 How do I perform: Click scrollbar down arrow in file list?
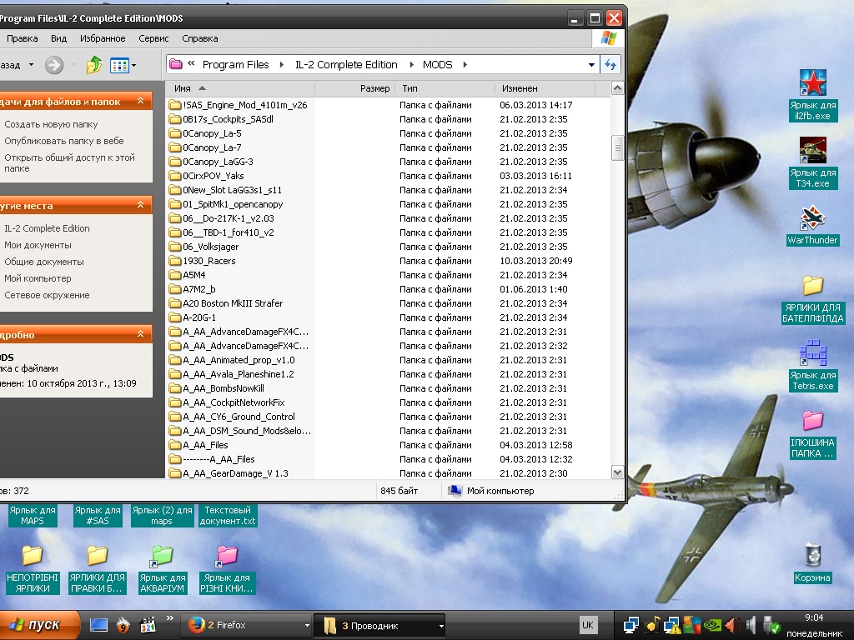coord(617,472)
